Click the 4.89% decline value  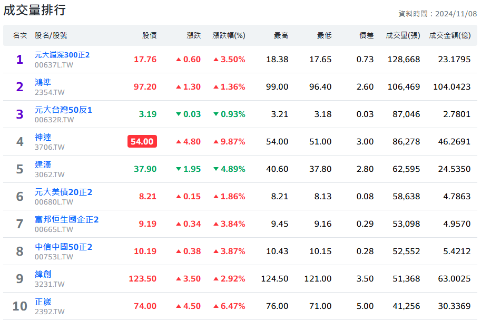coord(230,169)
